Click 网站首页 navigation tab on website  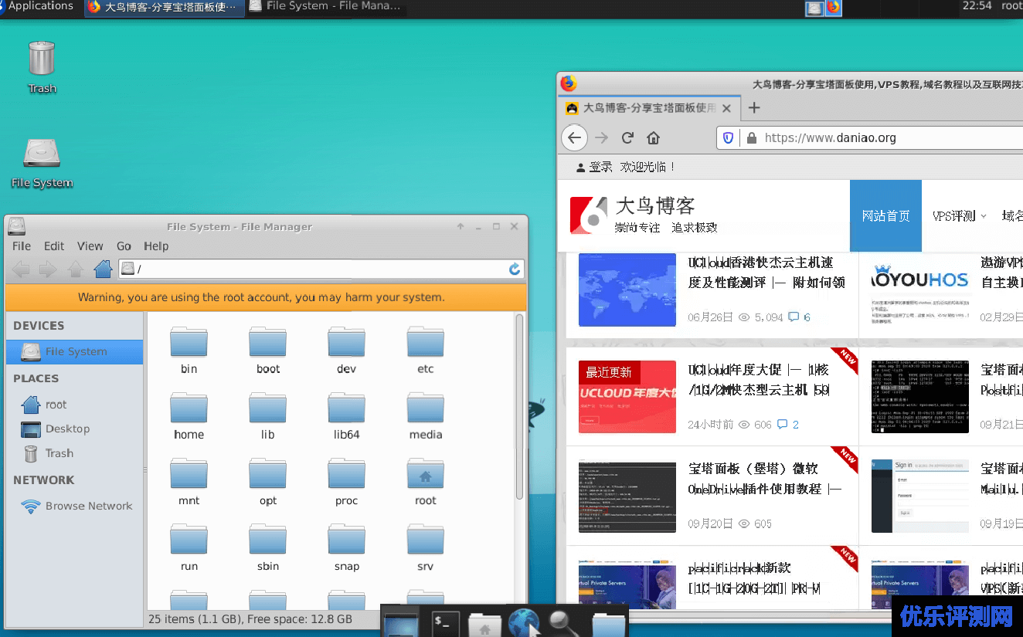(885, 215)
